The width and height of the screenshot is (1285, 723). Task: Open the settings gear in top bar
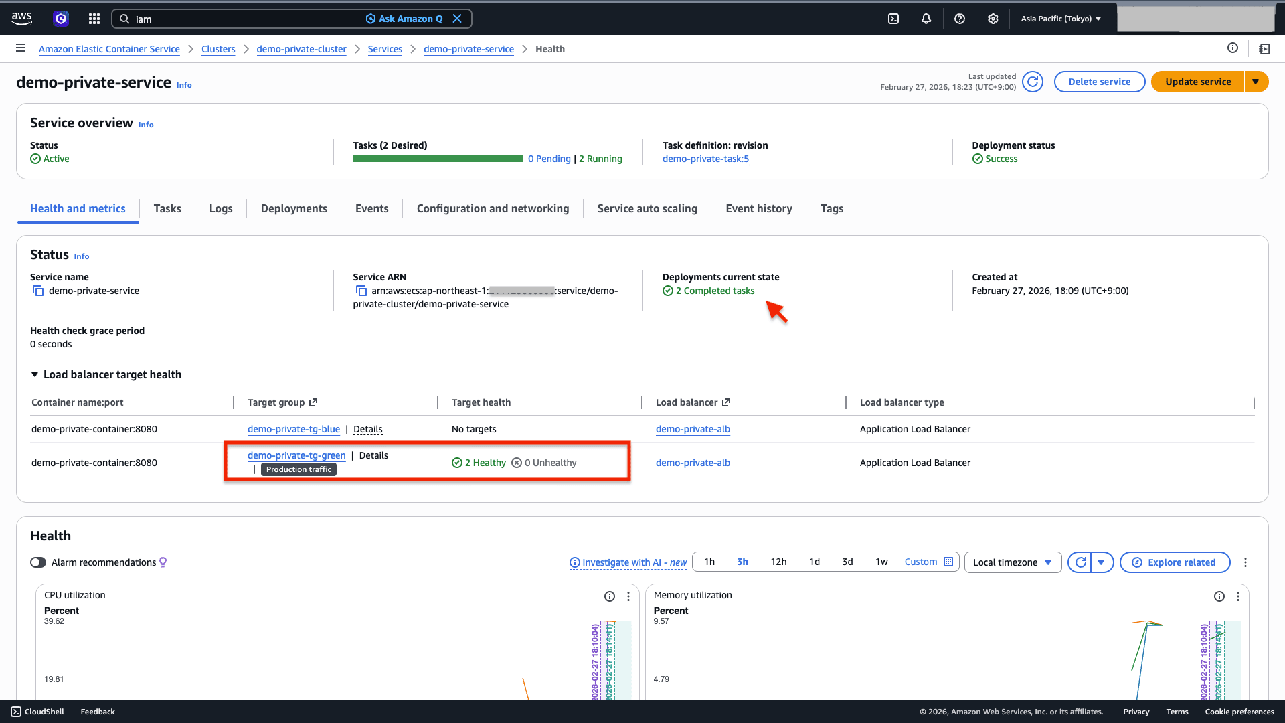[x=993, y=19]
